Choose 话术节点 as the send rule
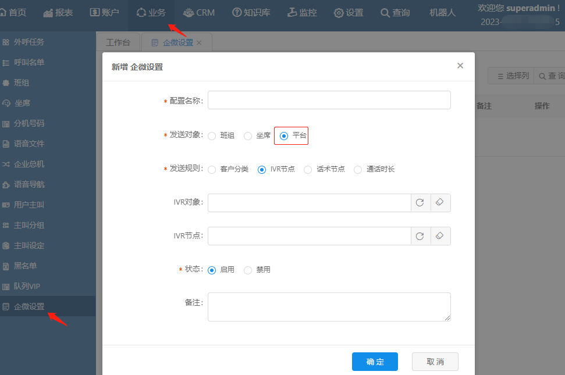The height and width of the screenshot is (375, 565). point(308,170)
